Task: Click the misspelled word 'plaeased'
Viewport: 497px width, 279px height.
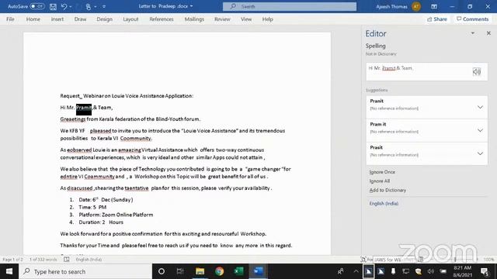Action: 100,131
